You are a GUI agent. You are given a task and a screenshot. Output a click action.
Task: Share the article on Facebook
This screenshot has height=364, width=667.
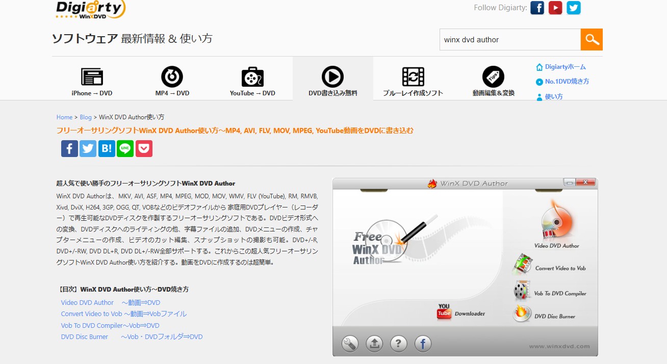pyautogui.click(x=70, y=148)
